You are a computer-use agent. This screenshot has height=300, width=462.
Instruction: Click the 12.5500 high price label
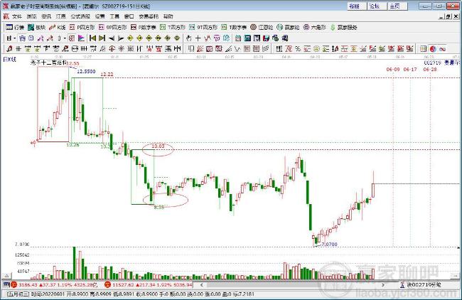tap(86, 72)
